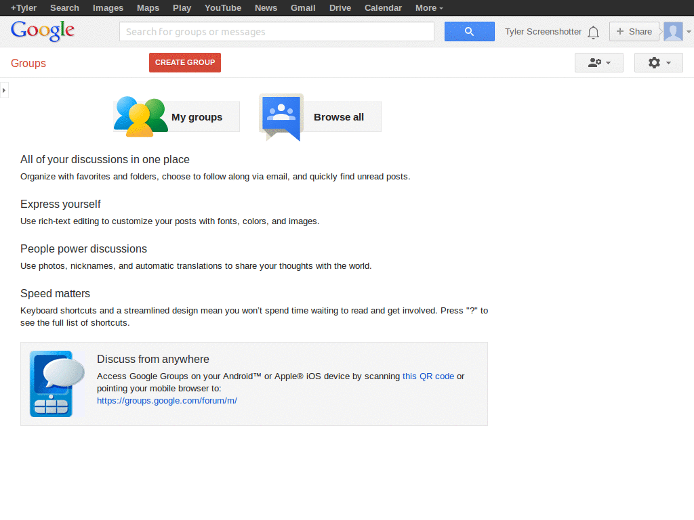Click the blue search magnifier button
Screen dimensions: 694x520
click(x=469, y=31)
